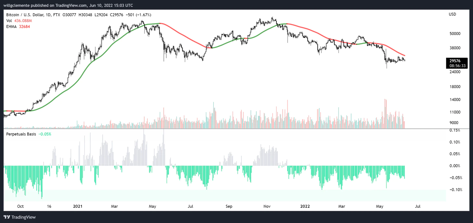Viewport: 473px width, 223px height.
Task: Click the -0.10% level on basis axis
Action: (454, 190)
